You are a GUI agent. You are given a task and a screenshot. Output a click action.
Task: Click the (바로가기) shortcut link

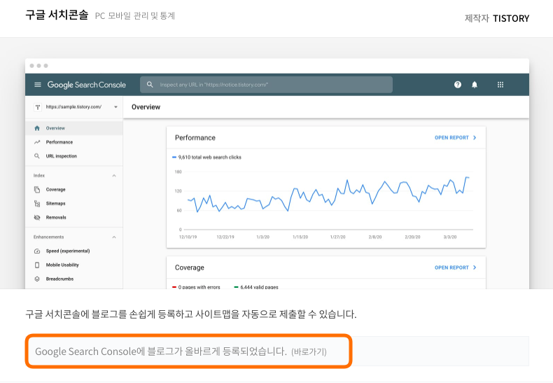point(309,351)
